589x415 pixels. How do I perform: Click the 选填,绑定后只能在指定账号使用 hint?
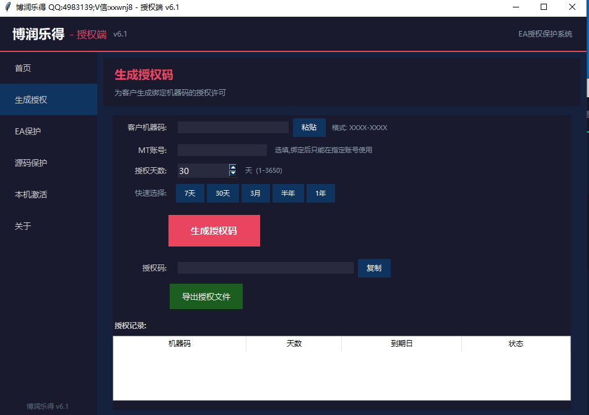(x=323, y=150)
